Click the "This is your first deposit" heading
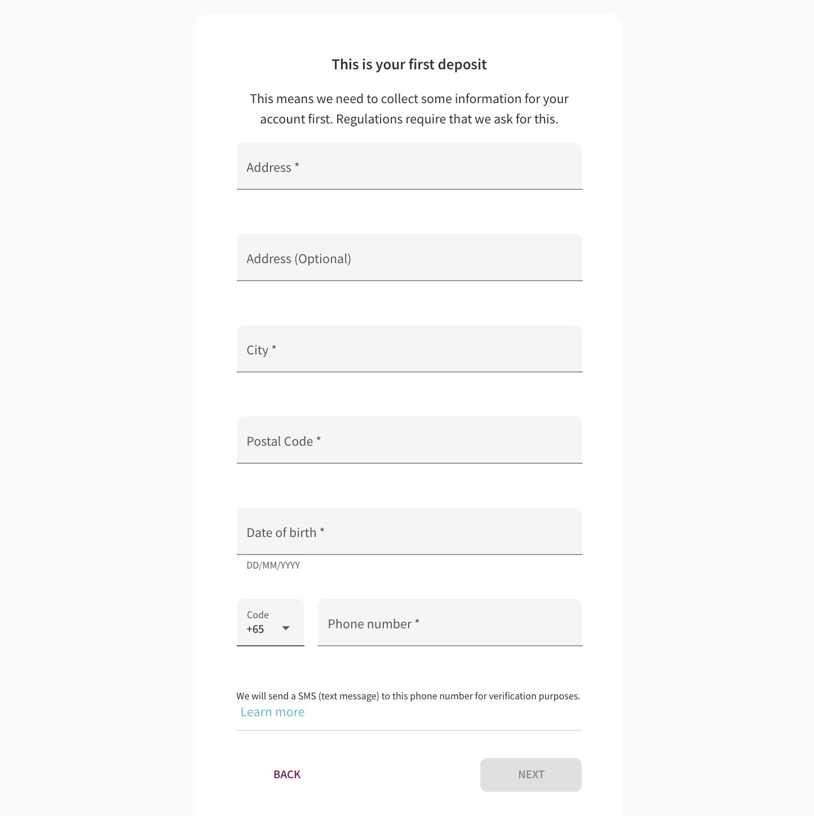 (409, 65)
